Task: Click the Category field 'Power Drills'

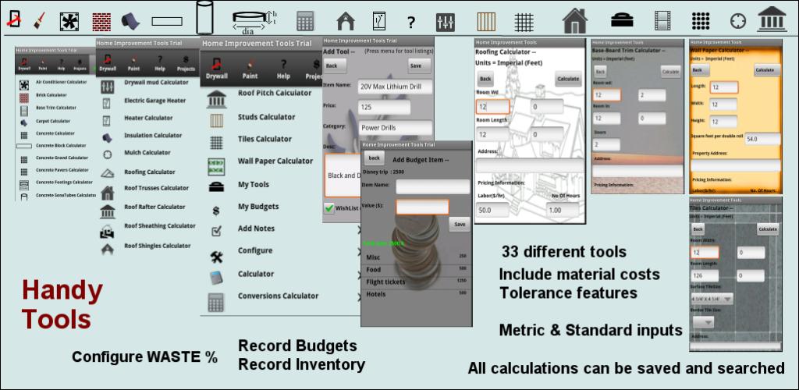Action: pos(395,128)
